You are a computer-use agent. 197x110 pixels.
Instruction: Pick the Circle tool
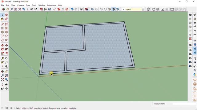tap(2, 32)
